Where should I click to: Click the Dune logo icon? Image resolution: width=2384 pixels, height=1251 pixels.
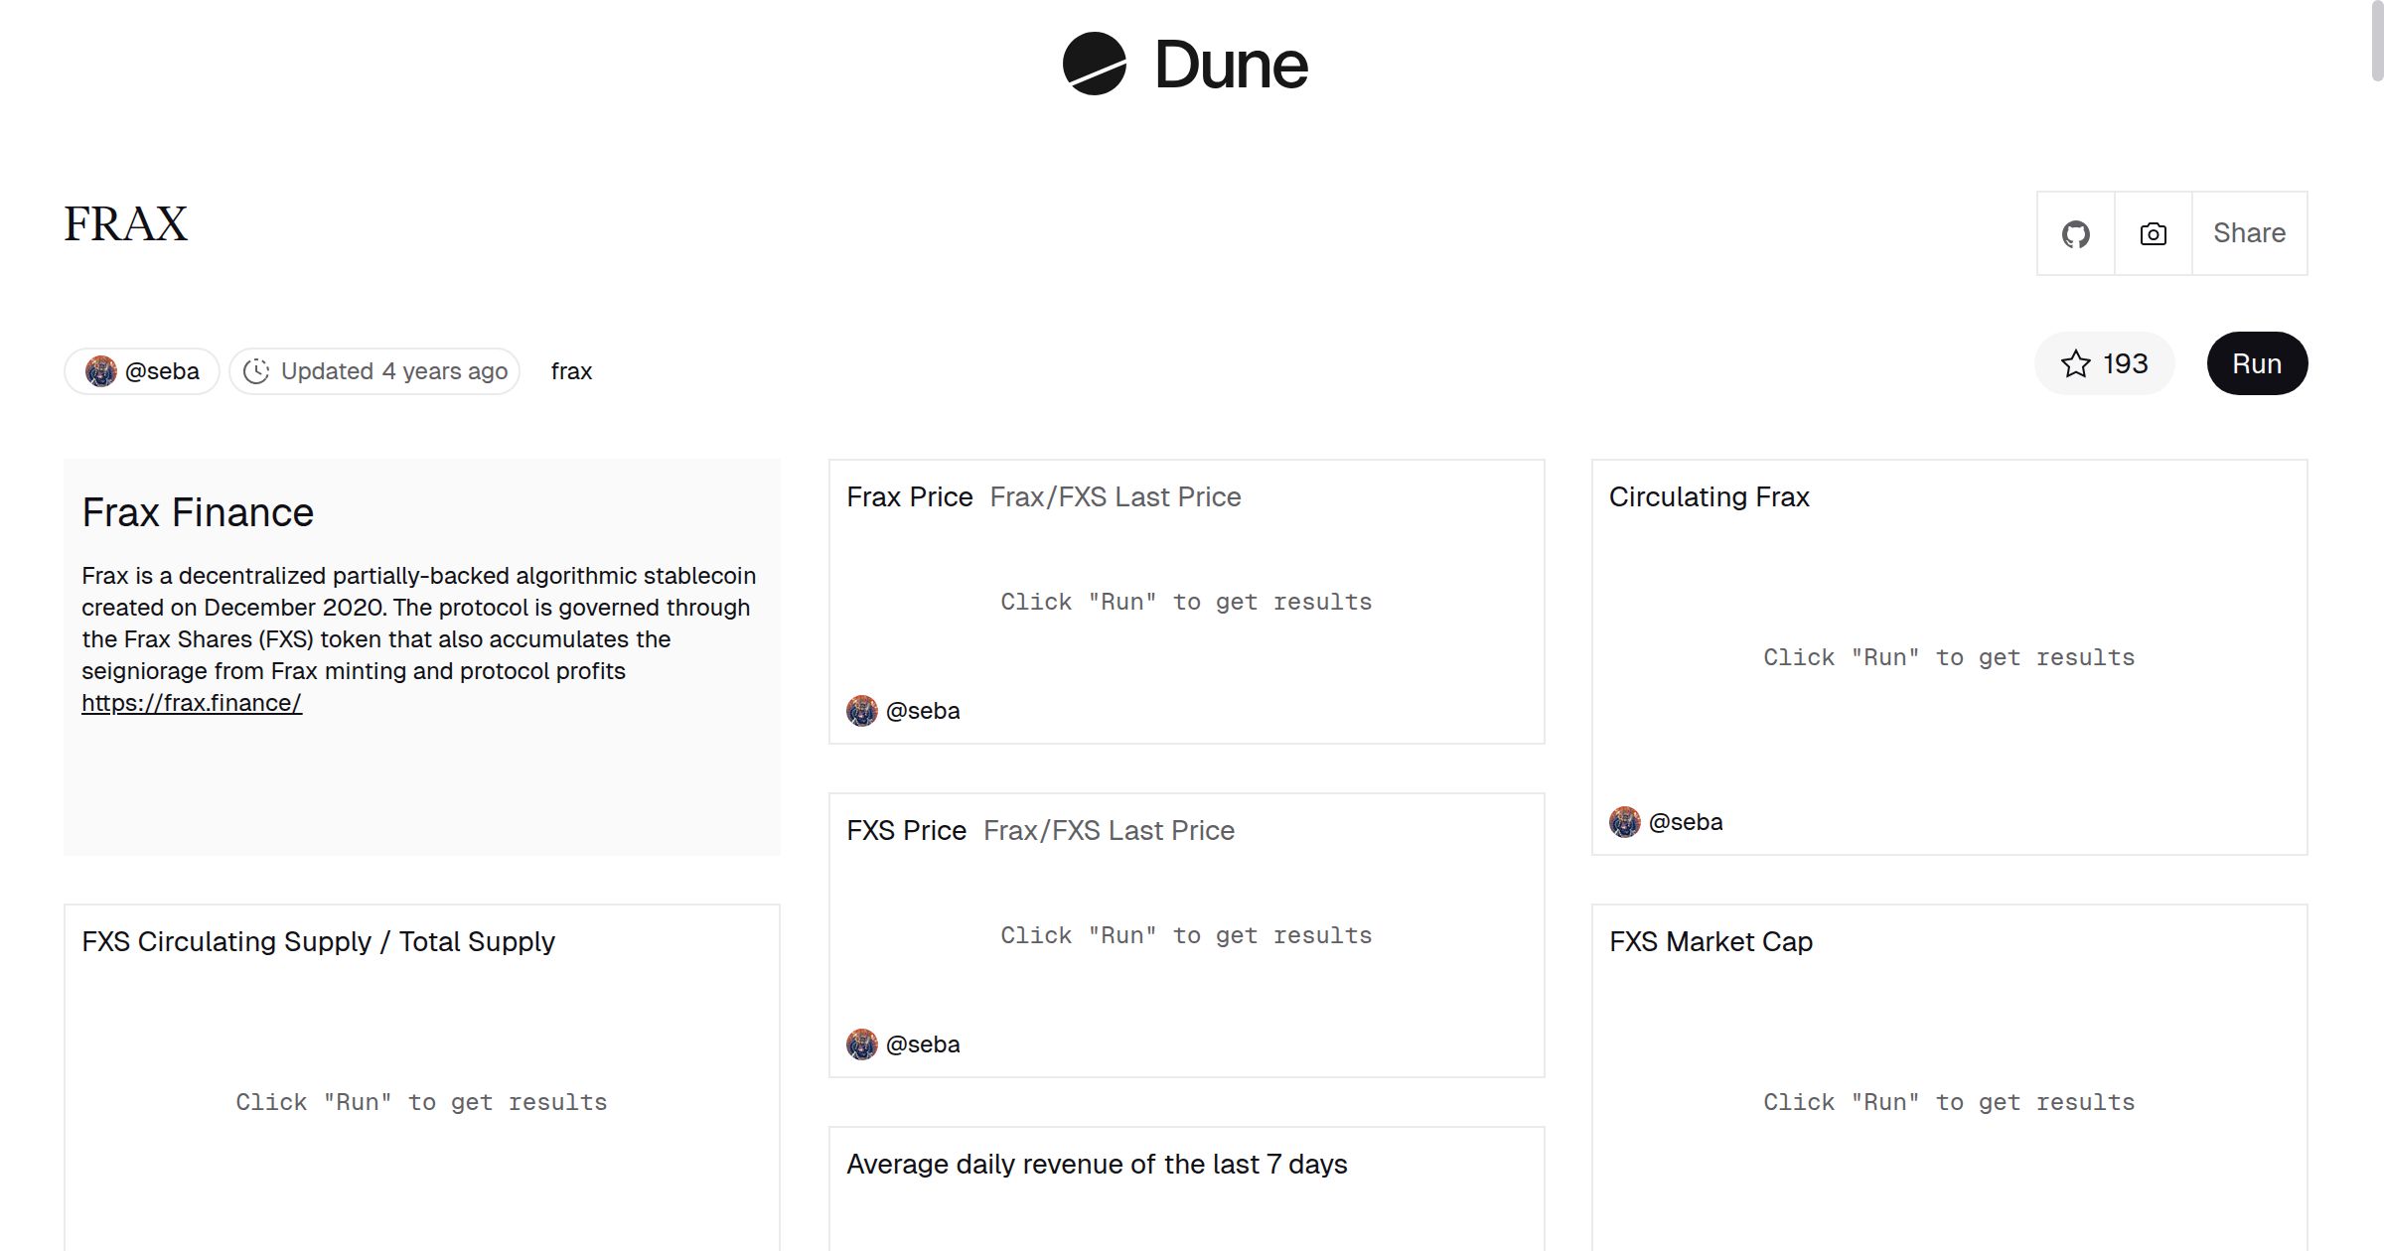pos(1094,65)
